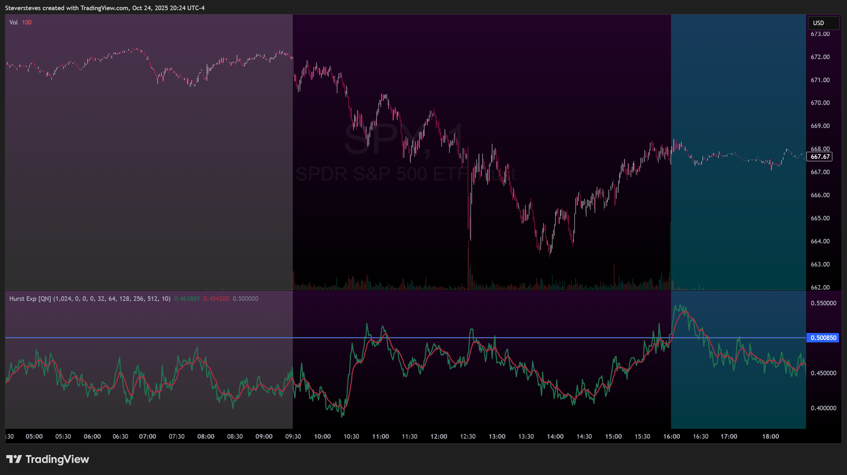Click the Steversteves created with TradingView.com caption

[x=105, y=8]
